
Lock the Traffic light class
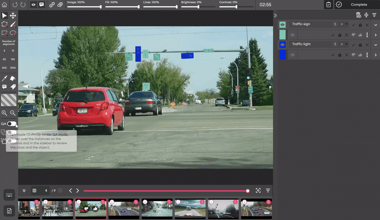(x=360, y=45)
